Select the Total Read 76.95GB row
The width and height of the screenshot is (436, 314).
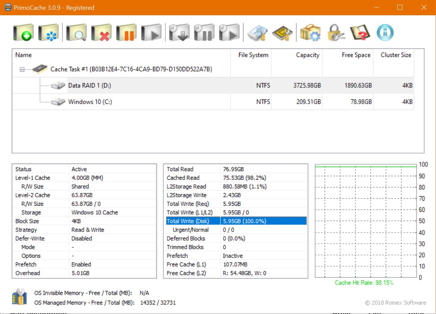[236, 169]
